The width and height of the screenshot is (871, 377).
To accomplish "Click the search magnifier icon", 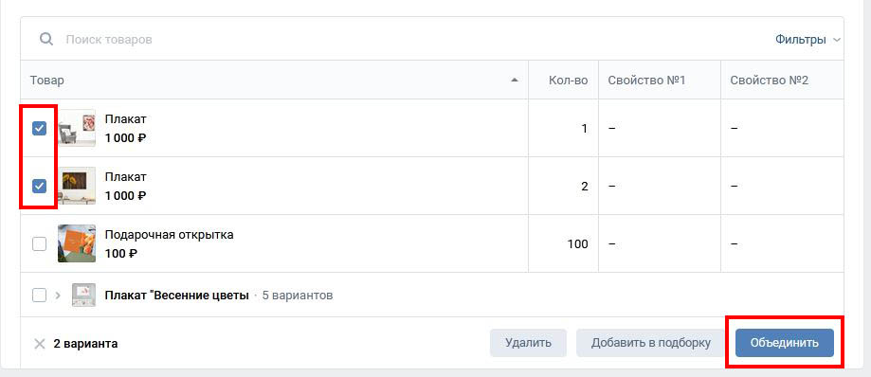I will (46, 40).
